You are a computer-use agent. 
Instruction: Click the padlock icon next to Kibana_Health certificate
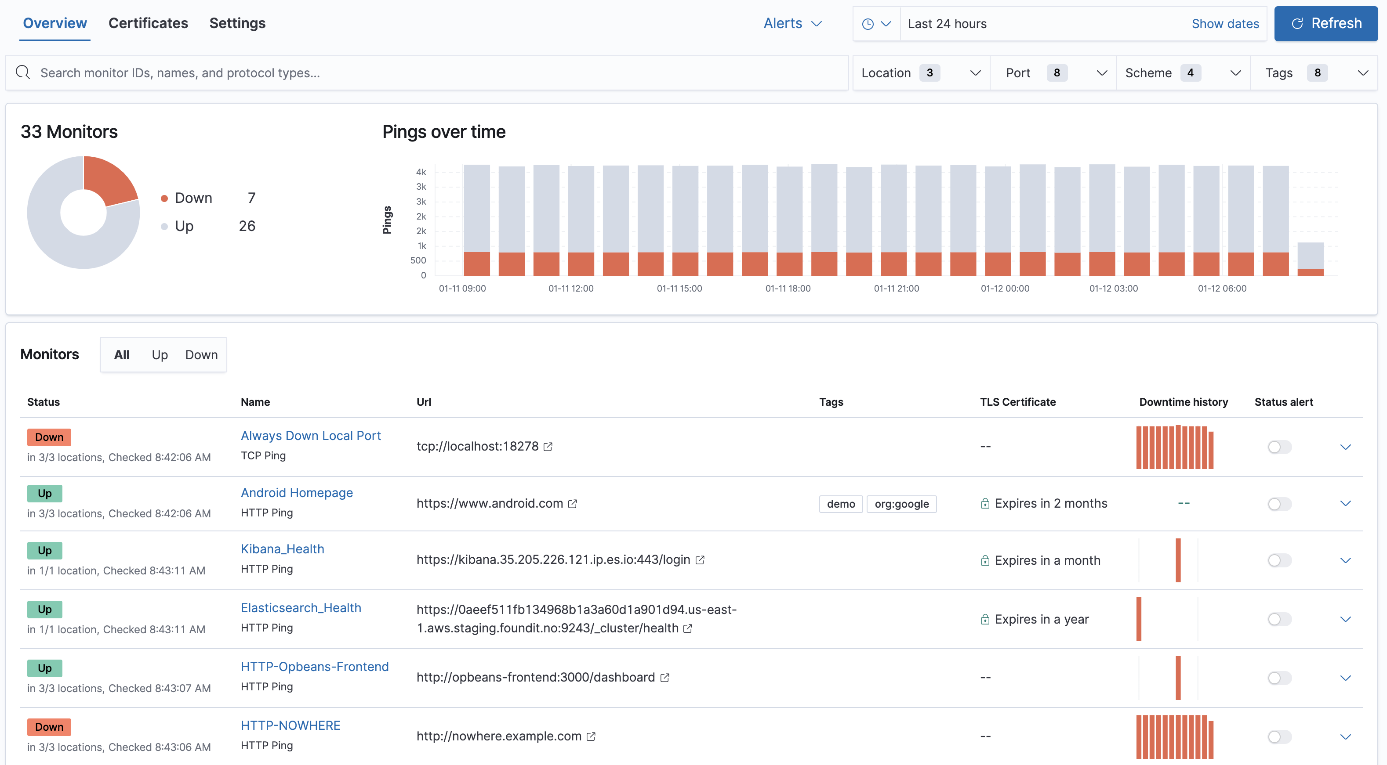[x=986, y=560]
